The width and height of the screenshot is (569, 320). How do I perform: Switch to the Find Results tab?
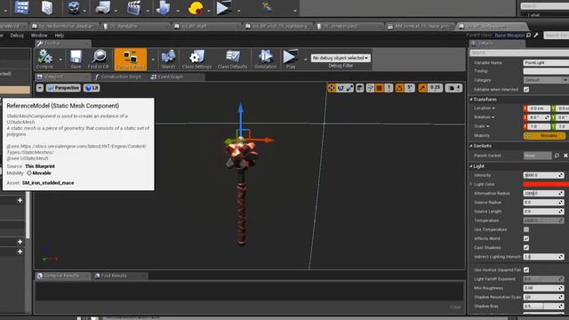[x=114, y=276]
